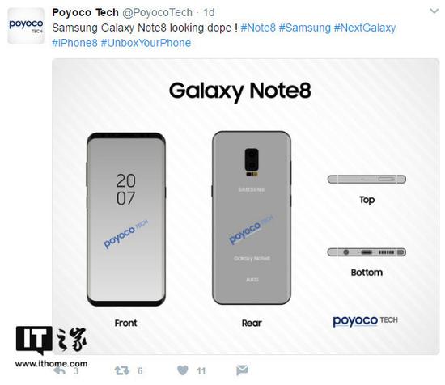Screen dimensions: 445x385
Task: Click the 1d tweet timestamp
Action: 209,12
